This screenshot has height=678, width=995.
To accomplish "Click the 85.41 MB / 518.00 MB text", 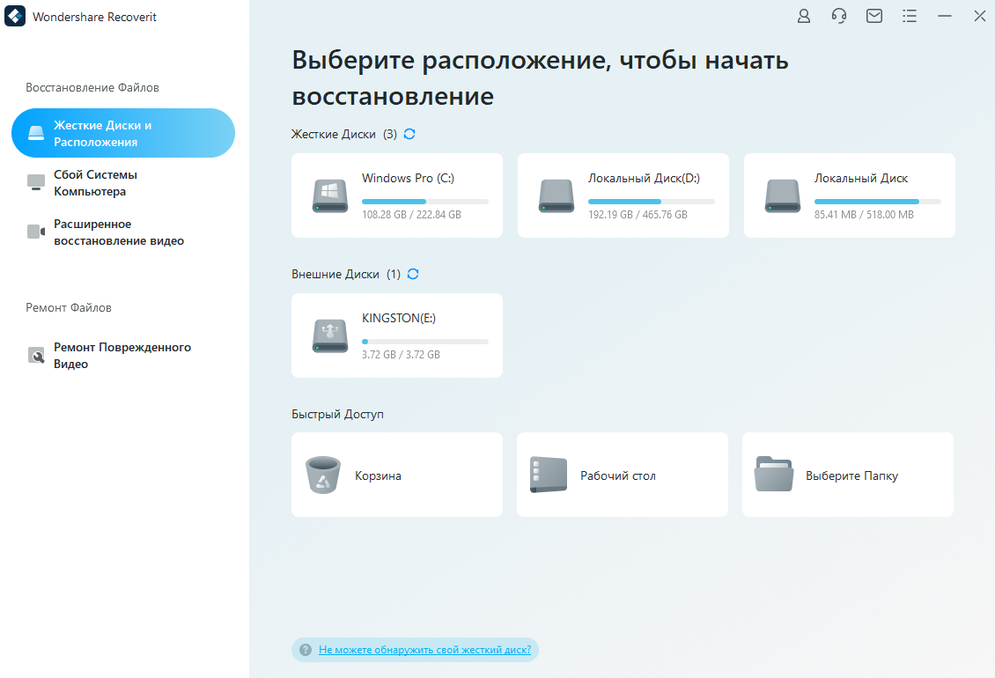I will [864, 215].
